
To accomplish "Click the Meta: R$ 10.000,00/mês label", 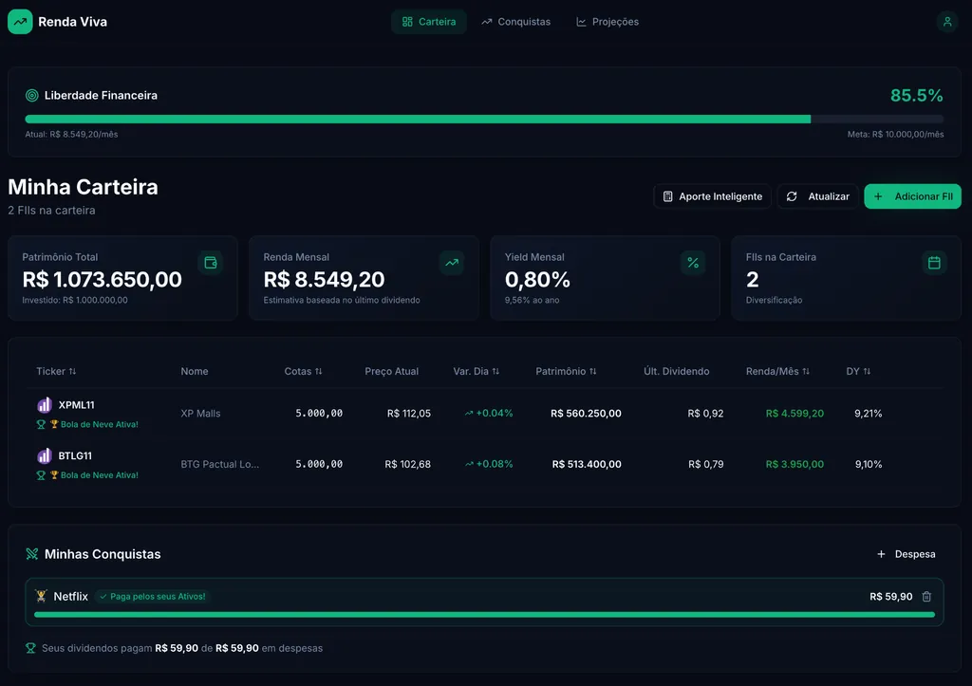I will coord(896,135).
